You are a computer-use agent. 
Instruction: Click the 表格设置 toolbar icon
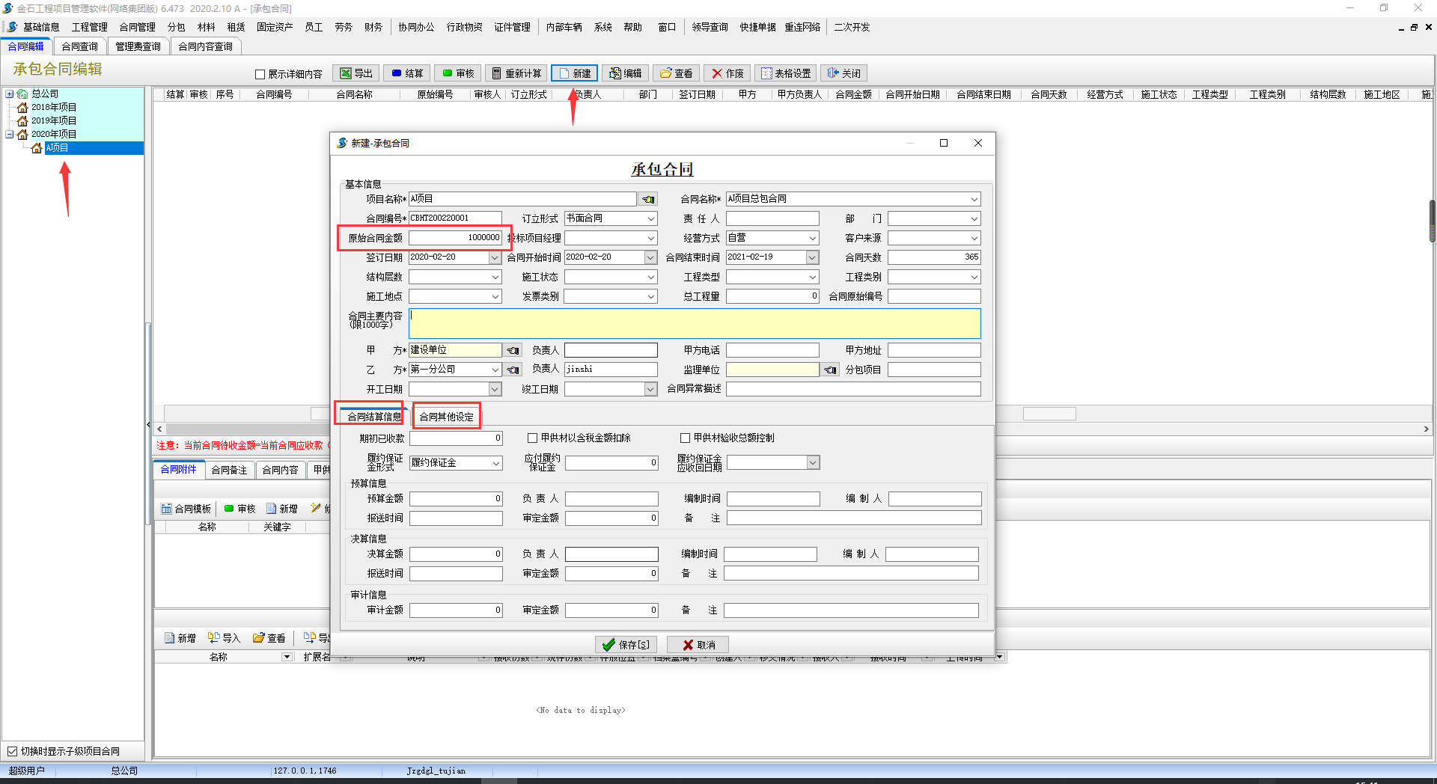coord(766,73)
